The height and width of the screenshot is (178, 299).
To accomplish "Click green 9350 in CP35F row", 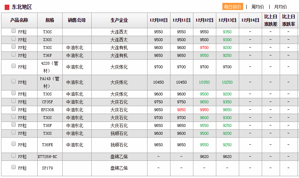I will pos(227,102).
